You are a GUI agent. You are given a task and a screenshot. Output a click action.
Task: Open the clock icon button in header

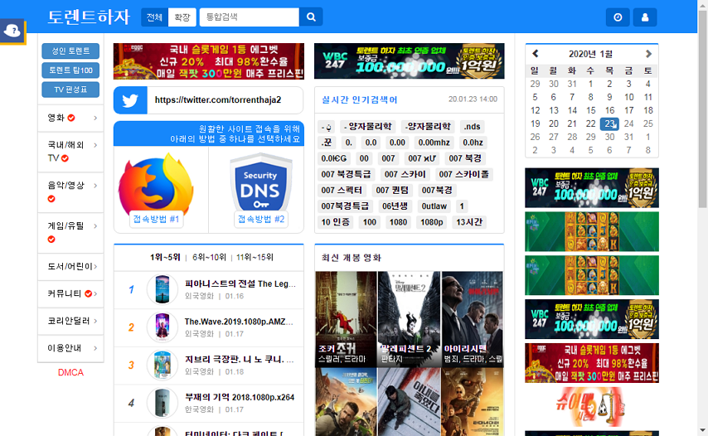click(x=618, y=17)
